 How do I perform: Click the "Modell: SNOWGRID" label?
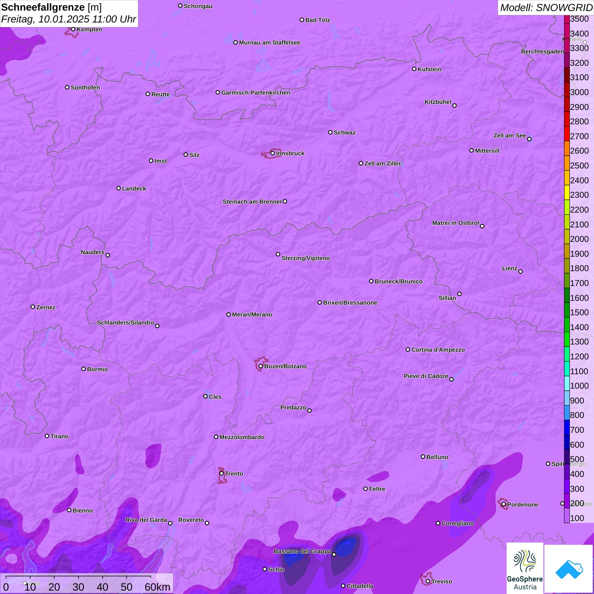coord(546,8)
